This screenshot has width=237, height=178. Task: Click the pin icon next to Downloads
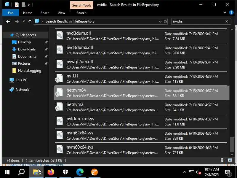click(46, 49)
